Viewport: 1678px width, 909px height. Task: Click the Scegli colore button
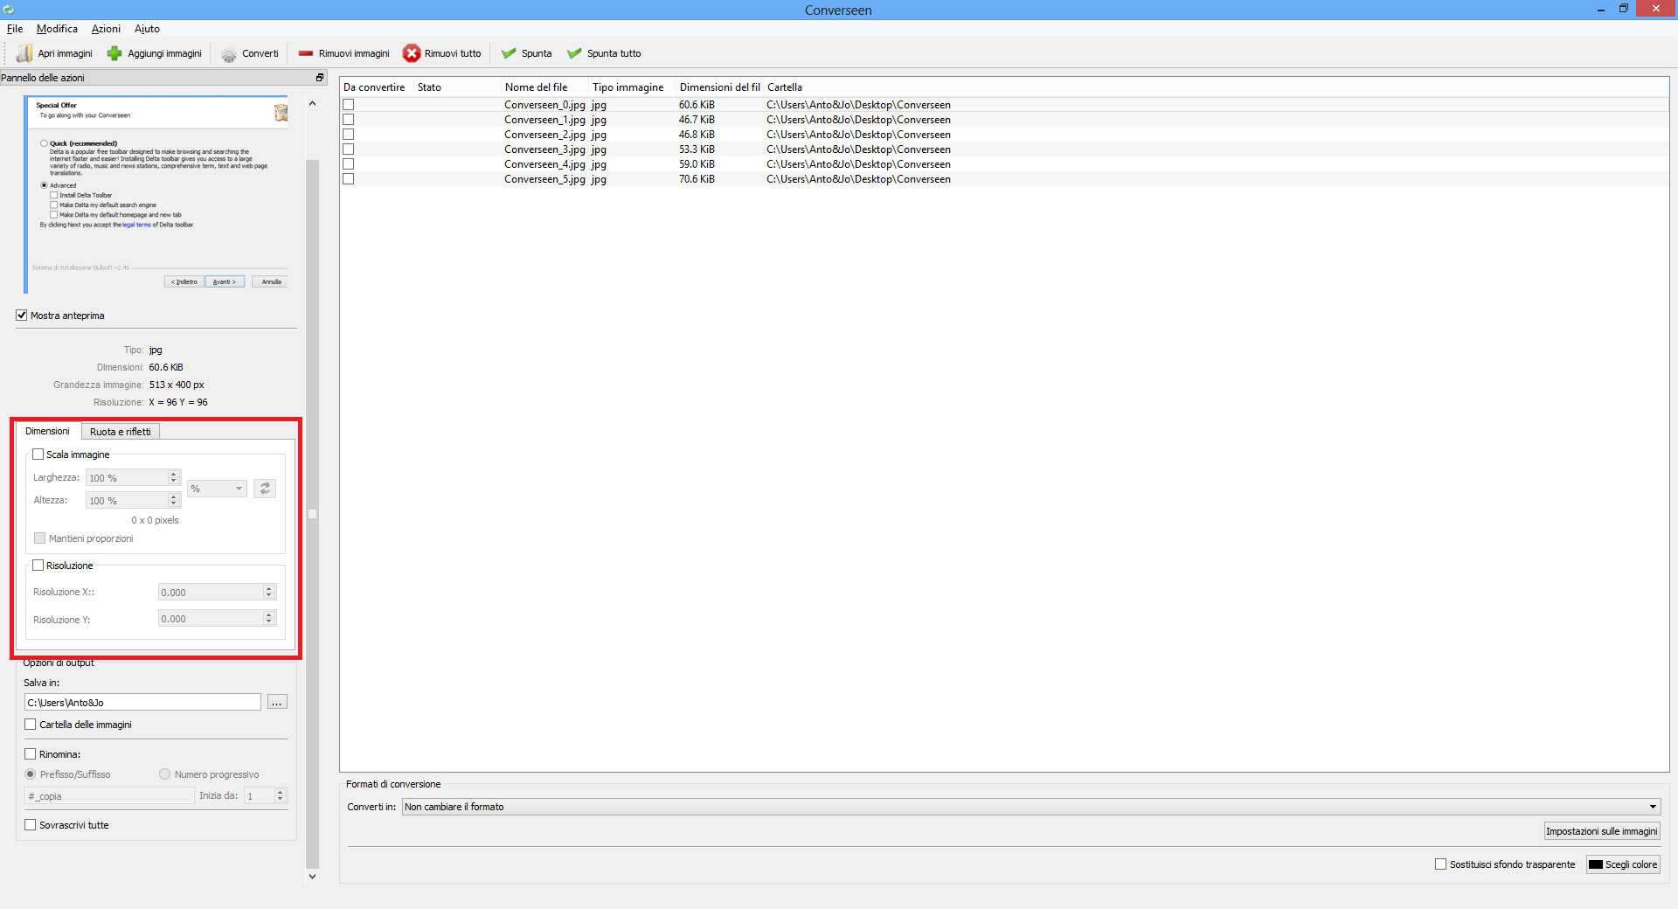1624,864
